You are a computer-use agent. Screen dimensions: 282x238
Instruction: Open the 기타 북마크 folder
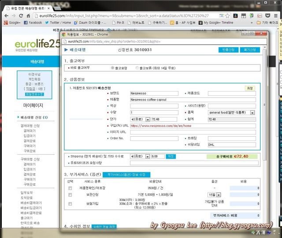pyautogui.click(x=267, y=22)
